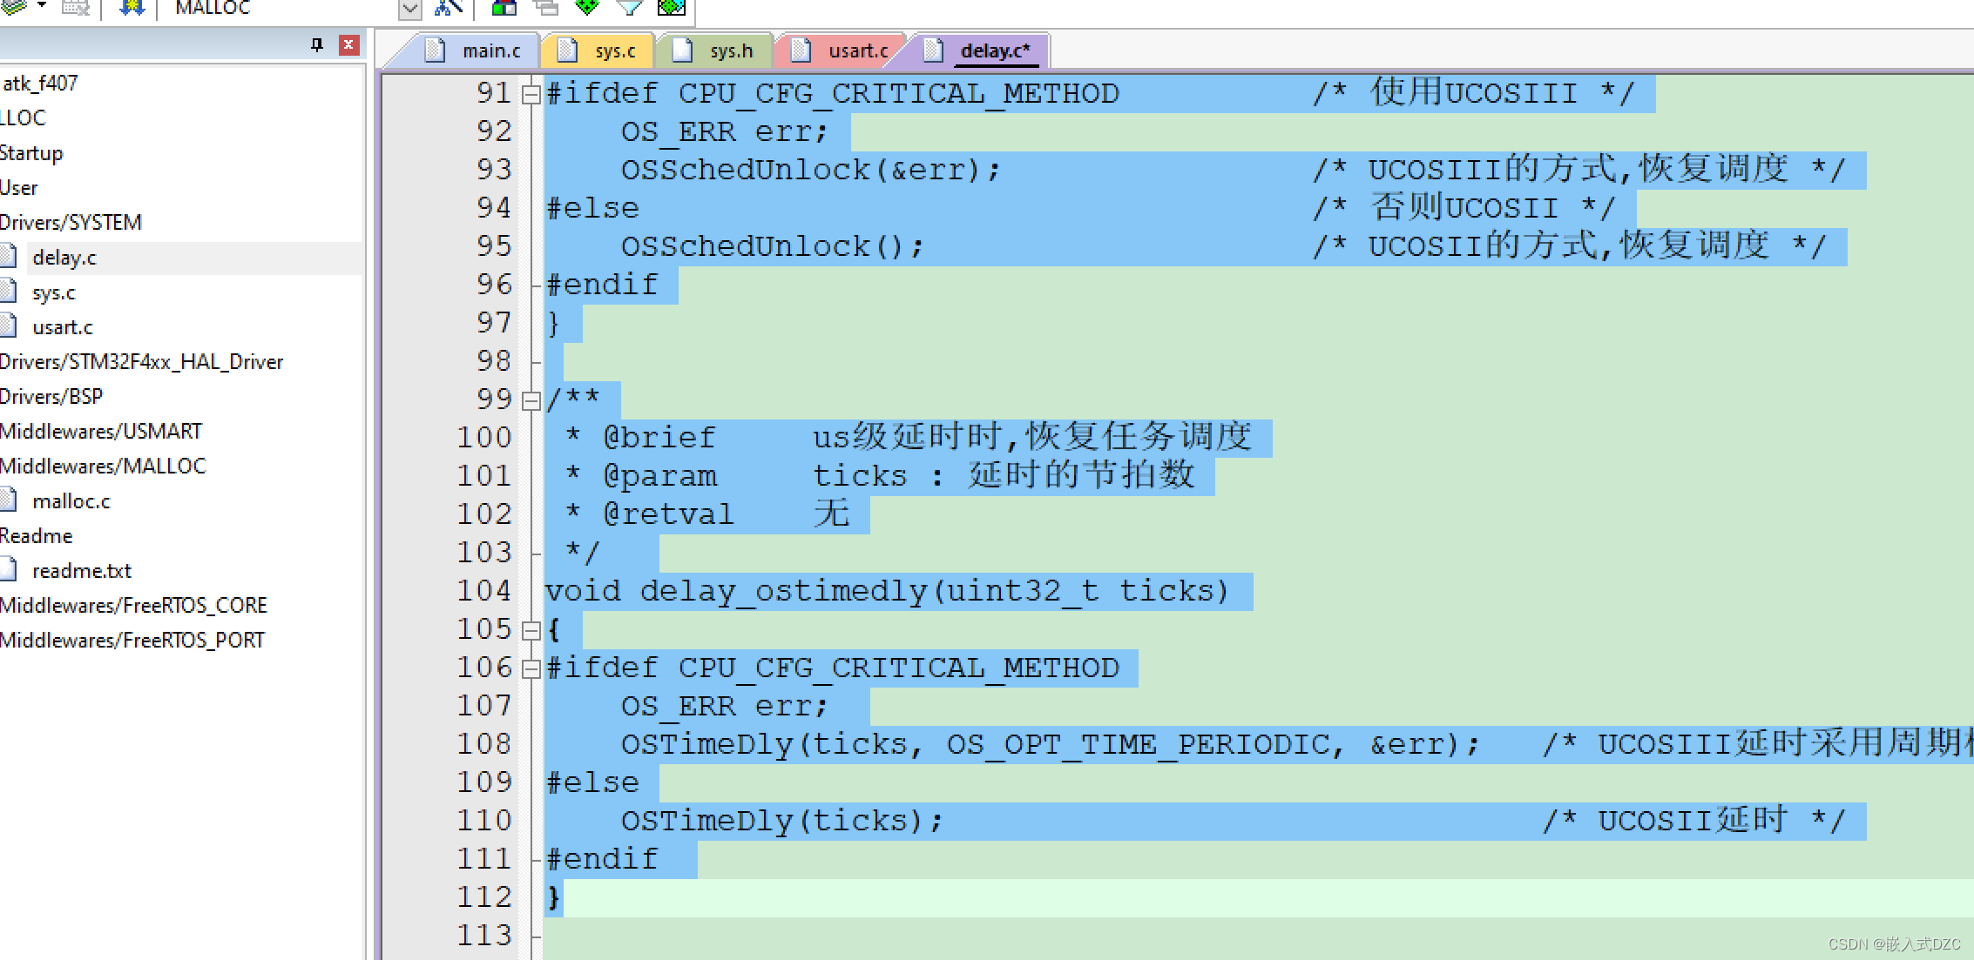
Task: Open the MALLOC target dropdown arrow
Action: pos(409,9)
